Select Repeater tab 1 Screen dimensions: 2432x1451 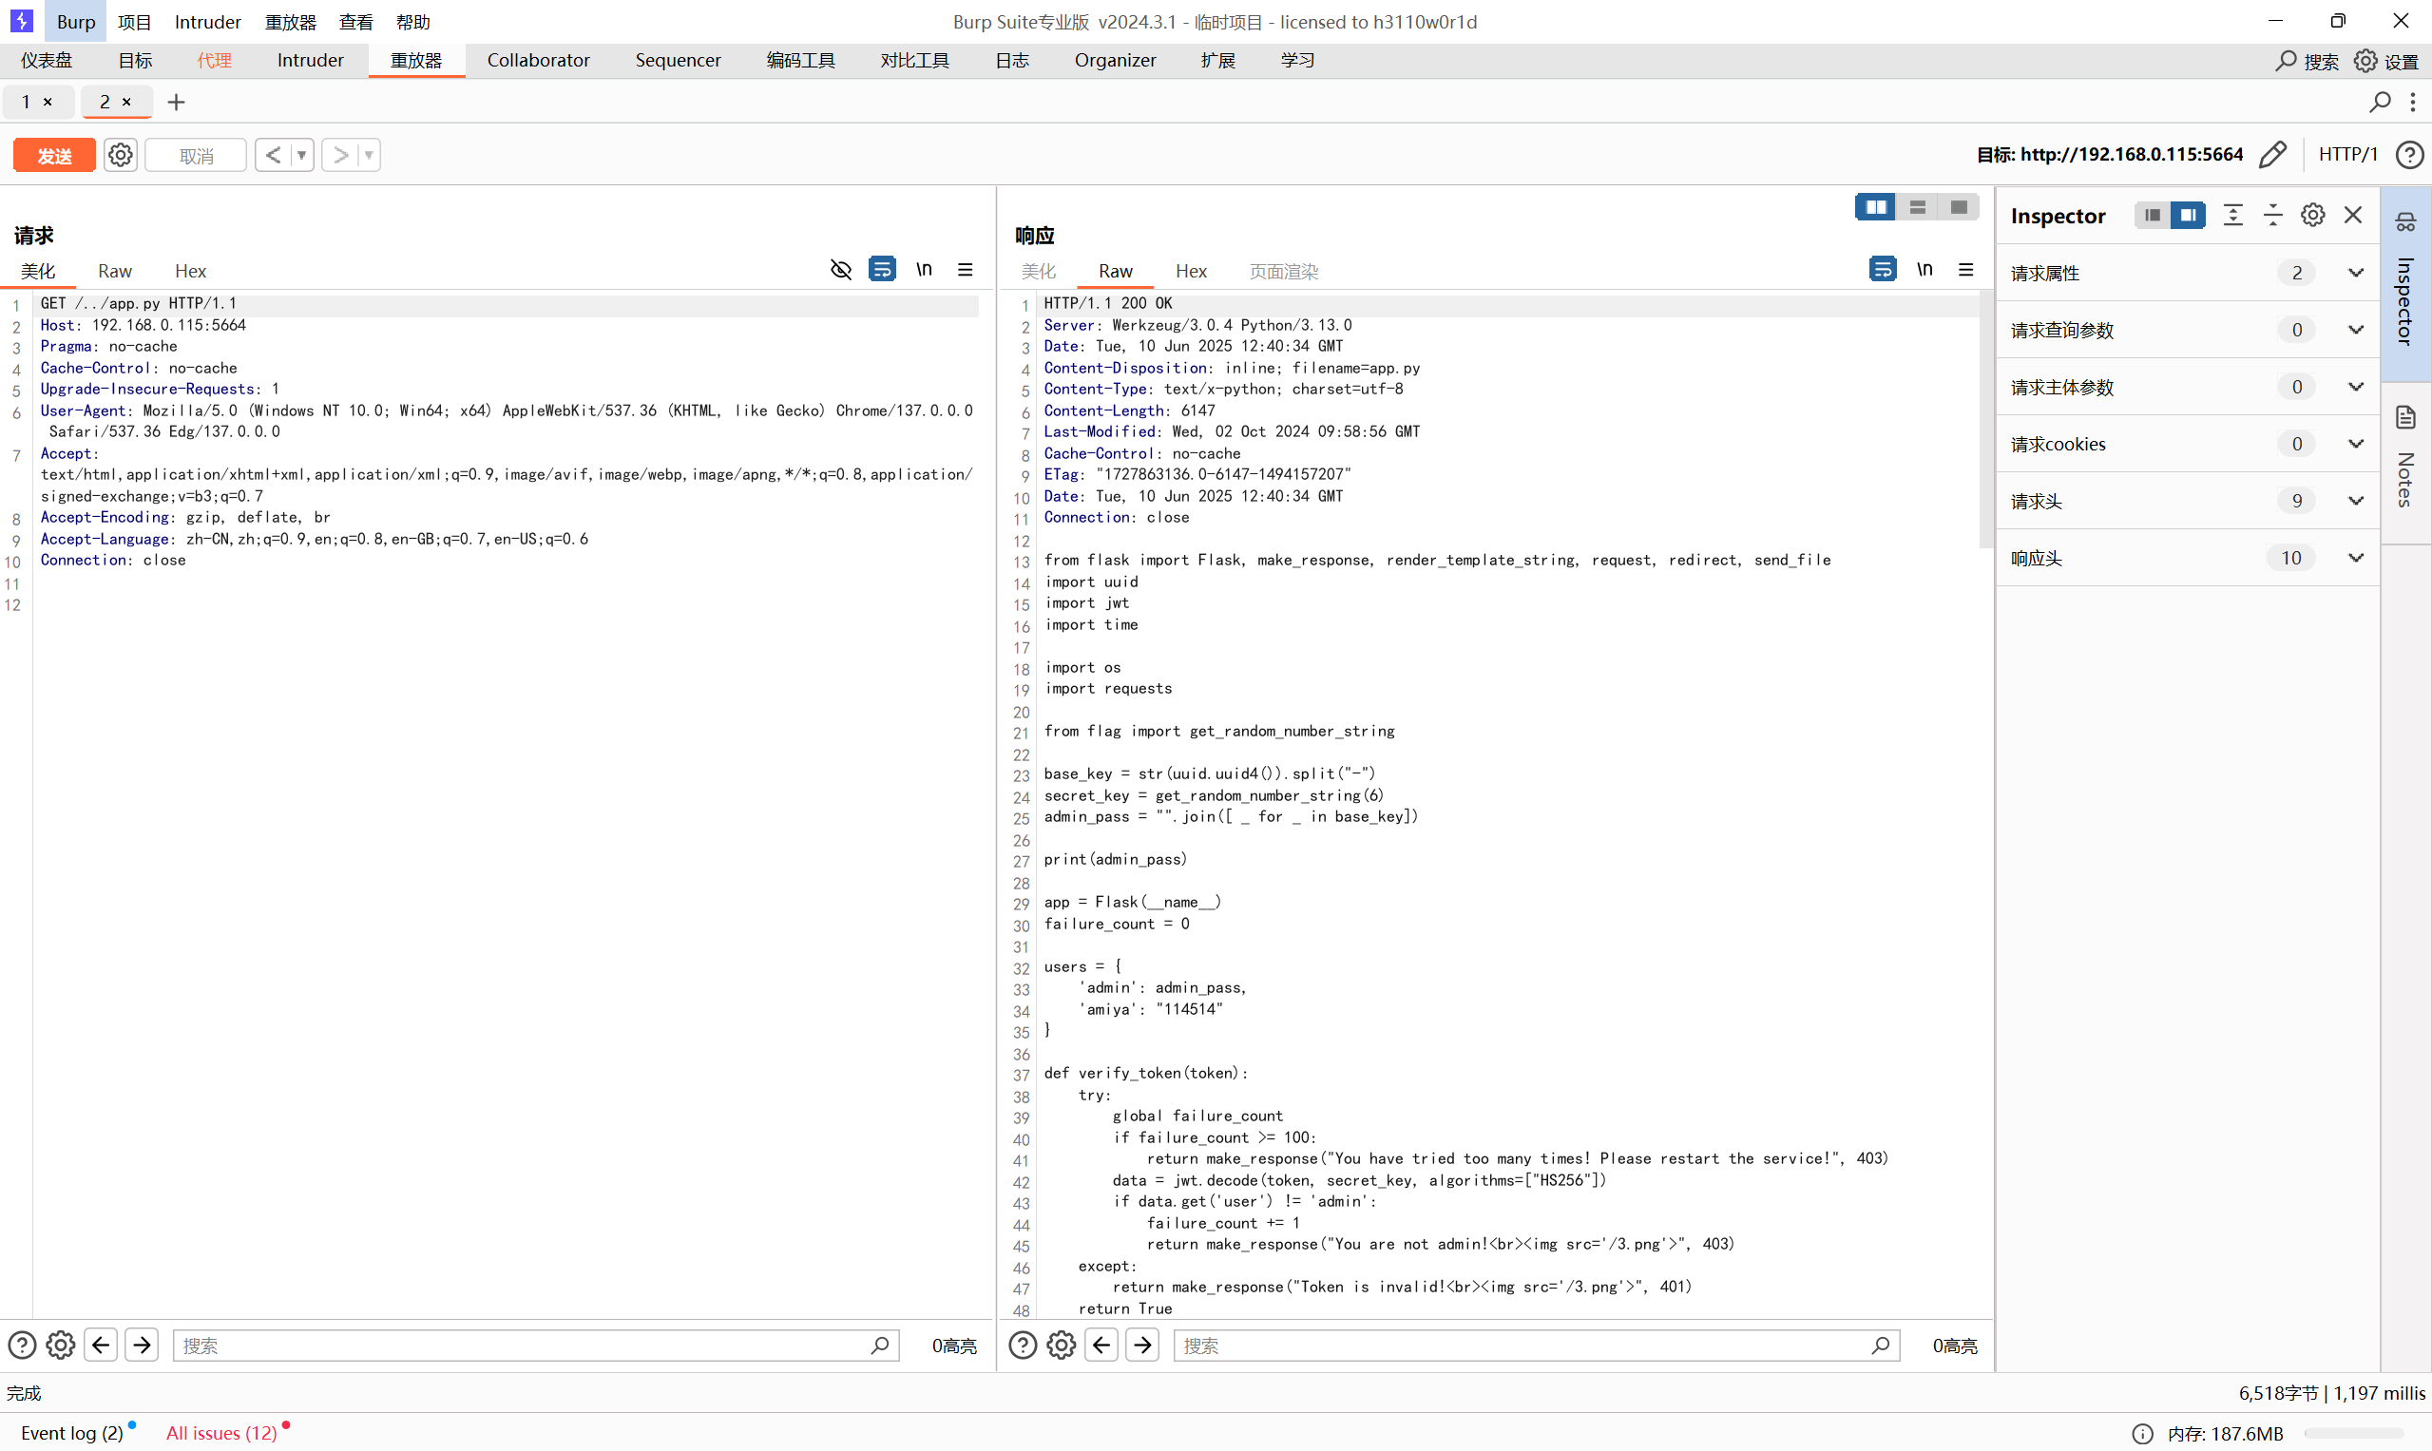(27, 102)
